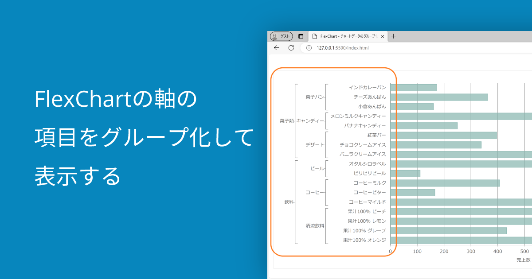The image size is (532, 279).
Task: Click the page favicon on the FlexChart tab
Action: point(316,36)
